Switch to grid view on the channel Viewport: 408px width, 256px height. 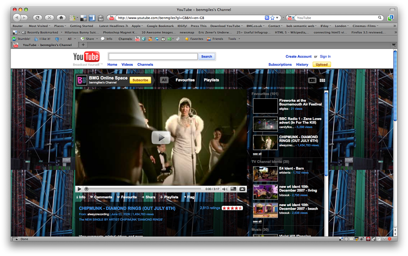(322, 80)
